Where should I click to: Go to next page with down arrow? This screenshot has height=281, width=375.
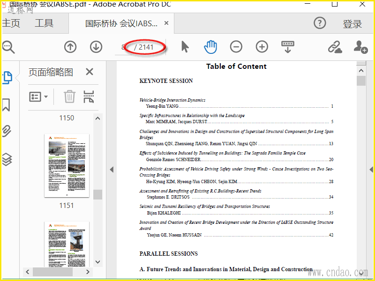pyautogui.click(x=96, y=47)
